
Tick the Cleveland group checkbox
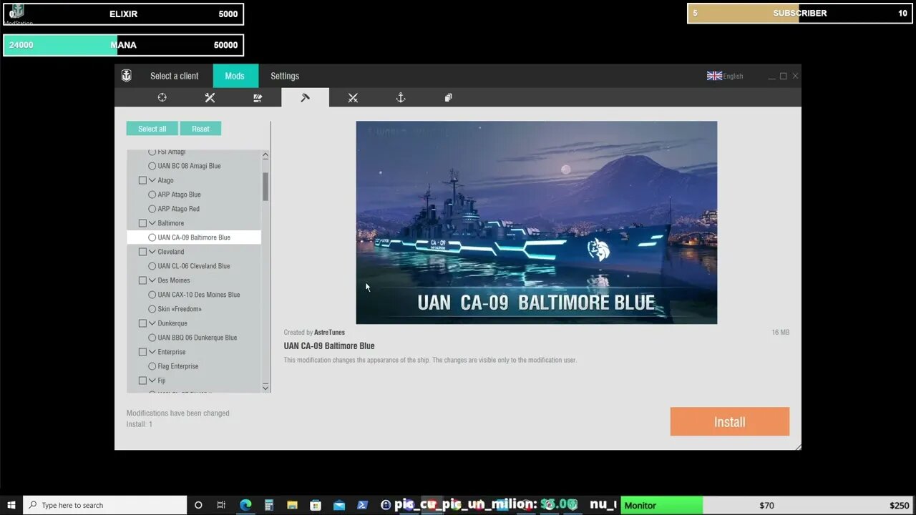point(142,252)
